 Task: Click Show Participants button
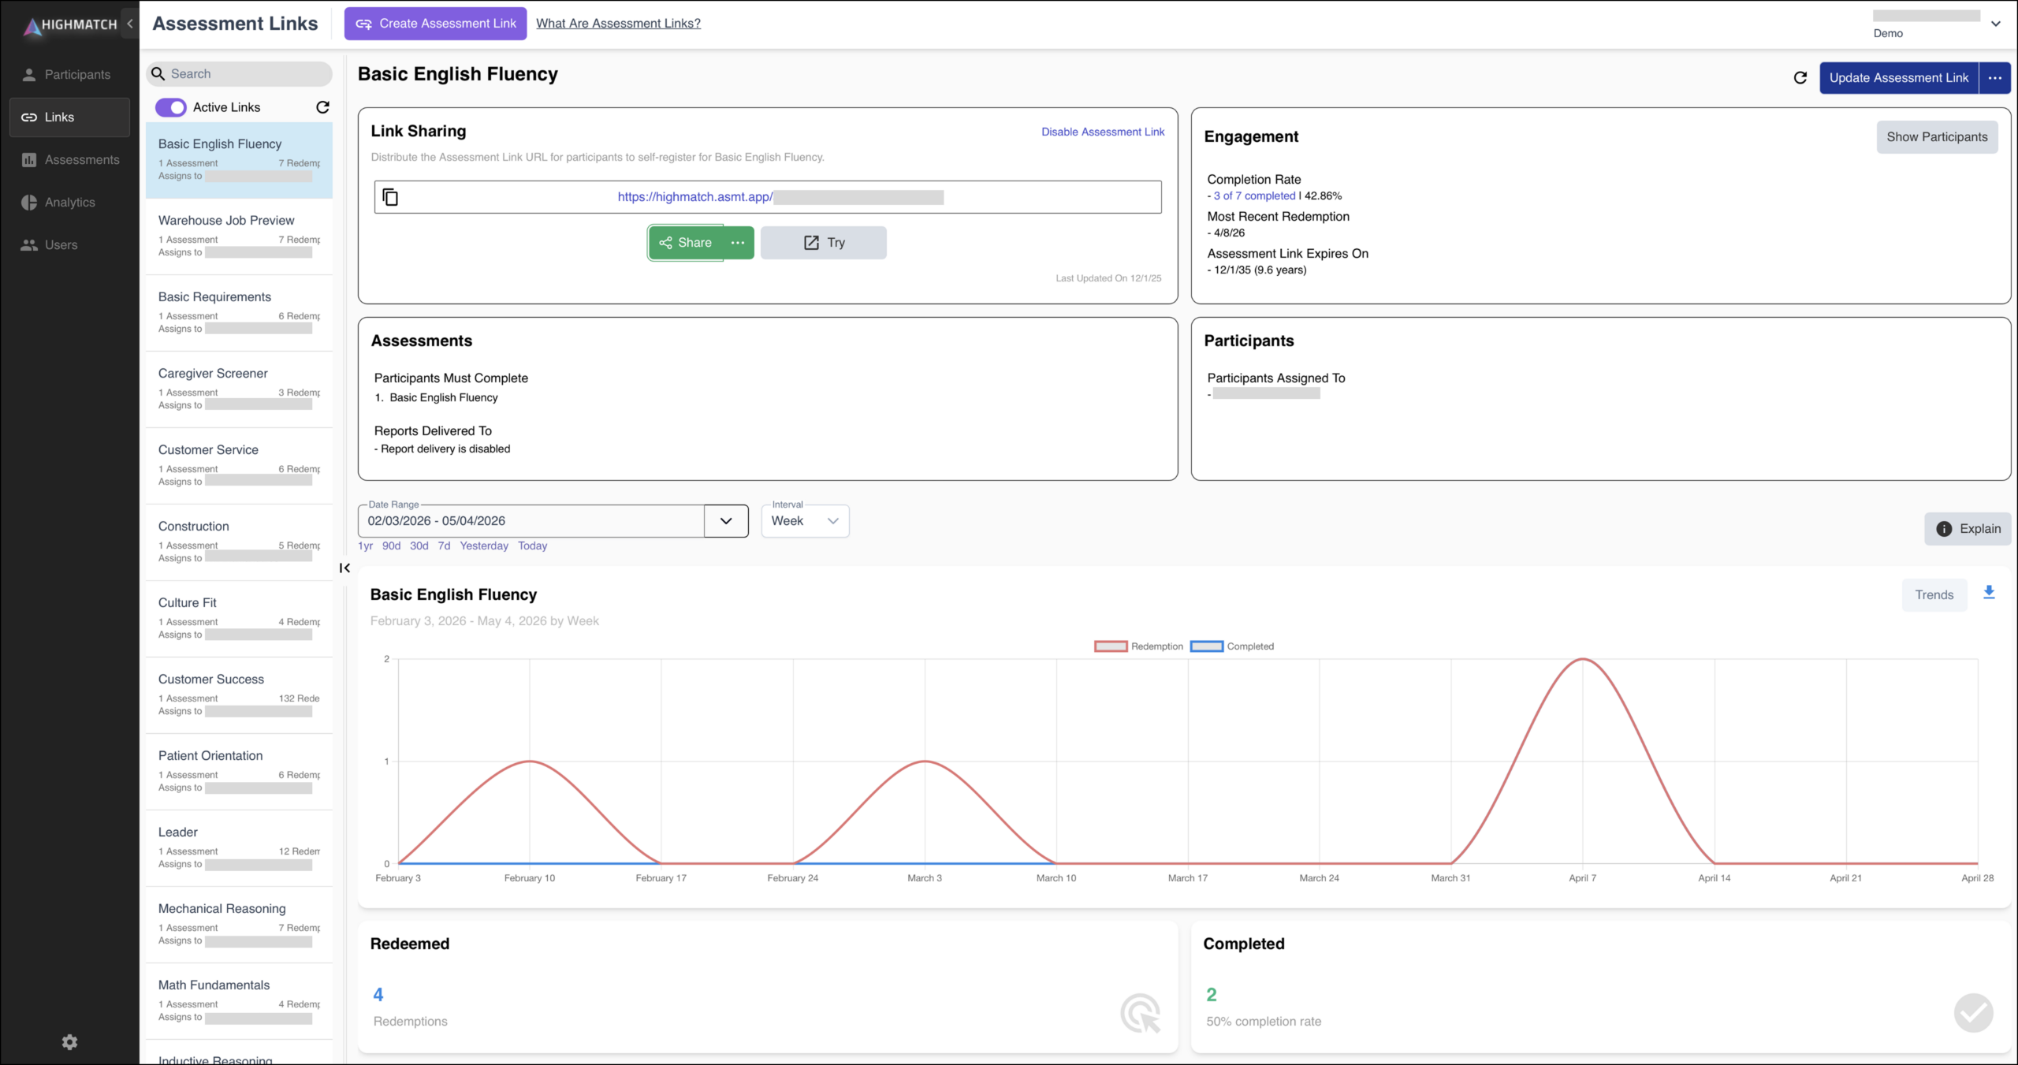(x=1937, y=137)
